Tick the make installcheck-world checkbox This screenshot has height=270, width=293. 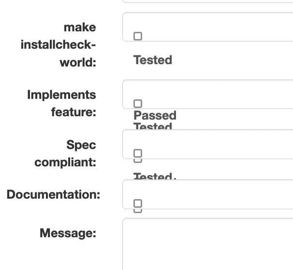pos(138,36)
